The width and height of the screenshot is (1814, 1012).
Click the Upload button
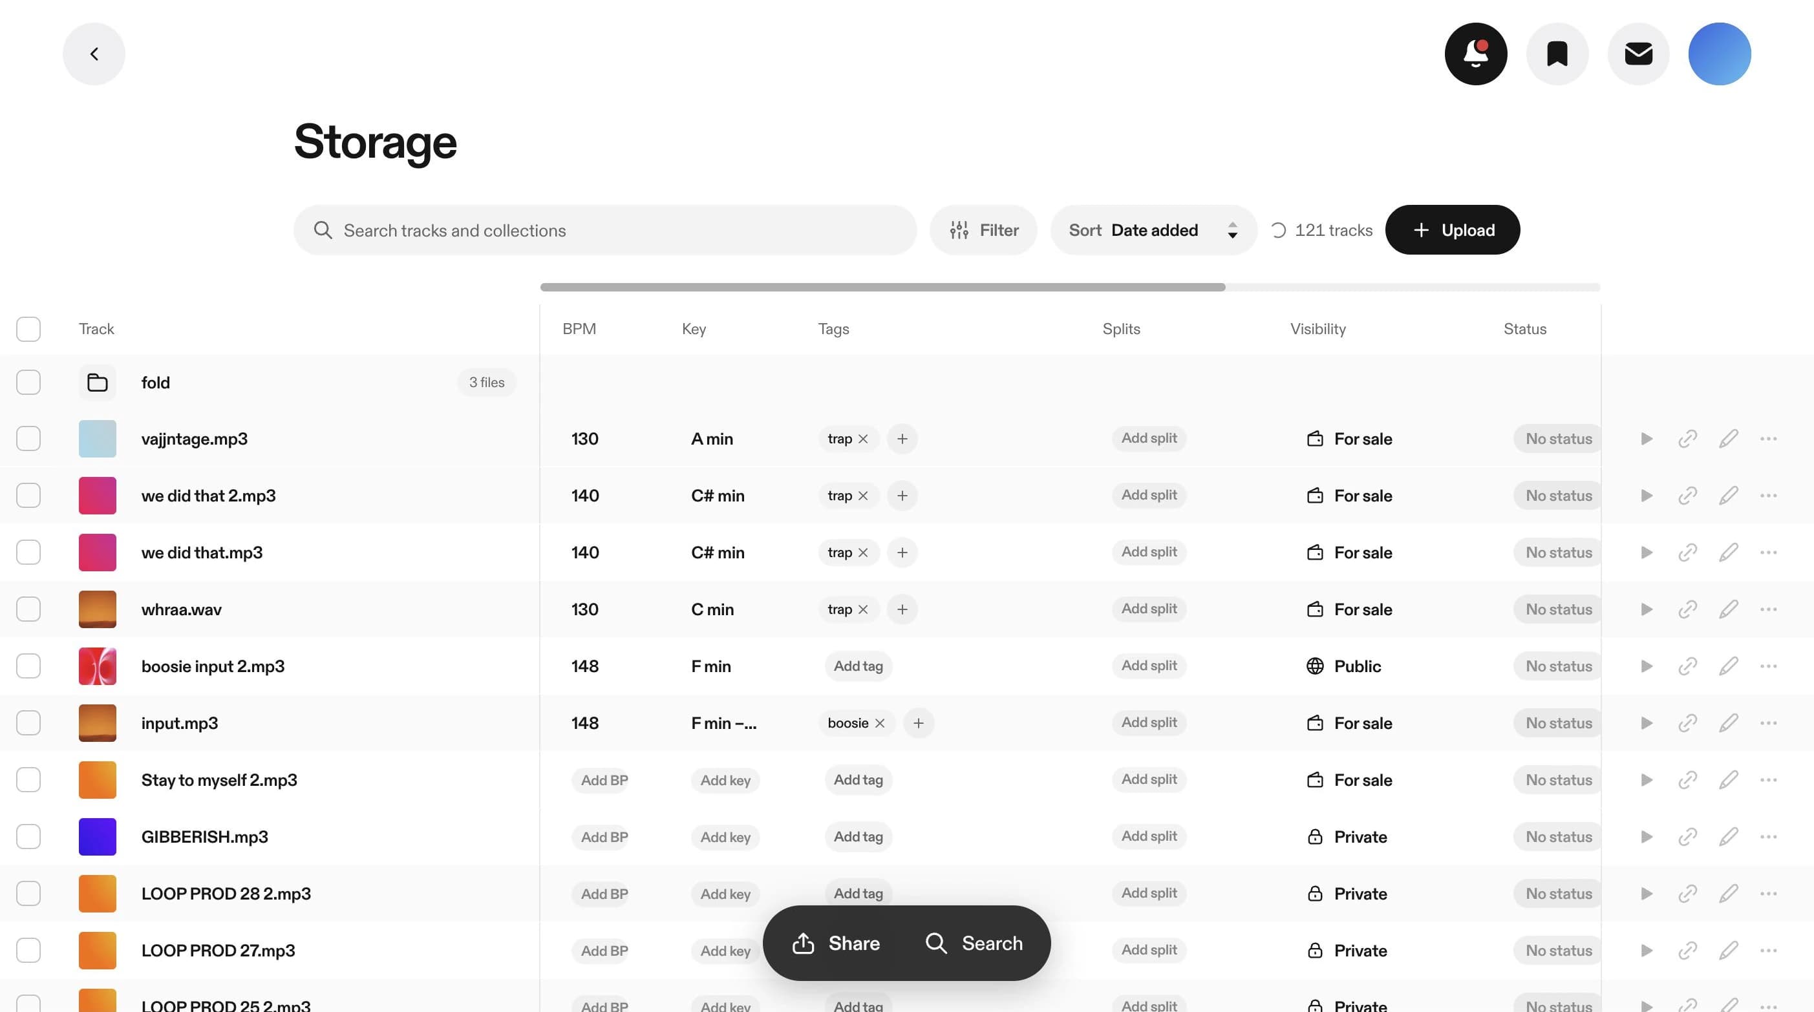pos(1452,230)
